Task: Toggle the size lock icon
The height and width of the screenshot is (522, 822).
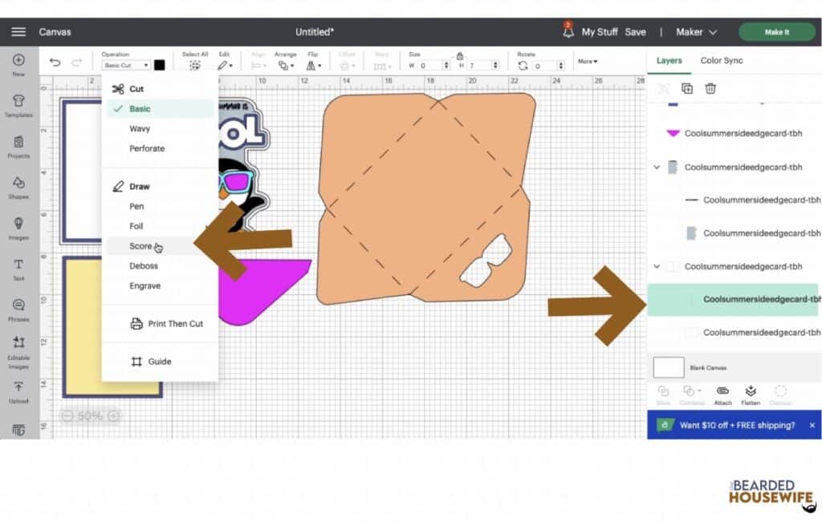Action: [459, 55]
